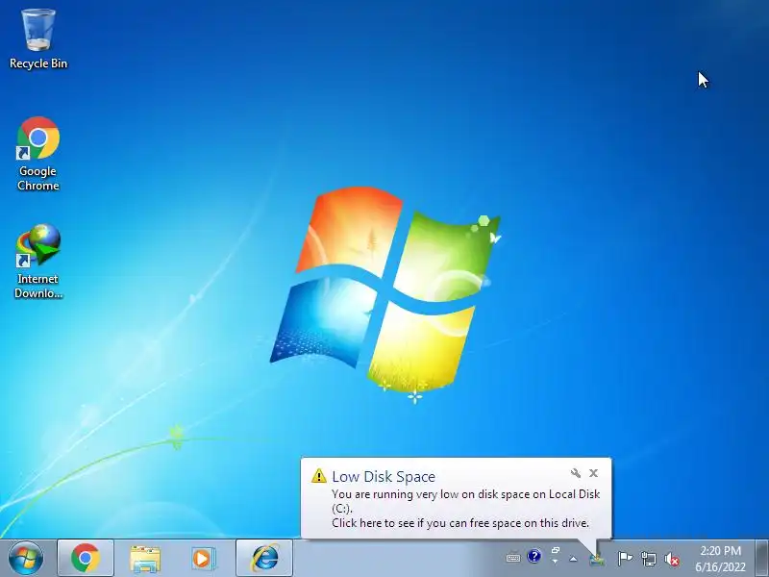The width and height of the screenshot is (769, 577).
Task: Open the clock showing 2:20 PM
Action: (x=720, y=559)
